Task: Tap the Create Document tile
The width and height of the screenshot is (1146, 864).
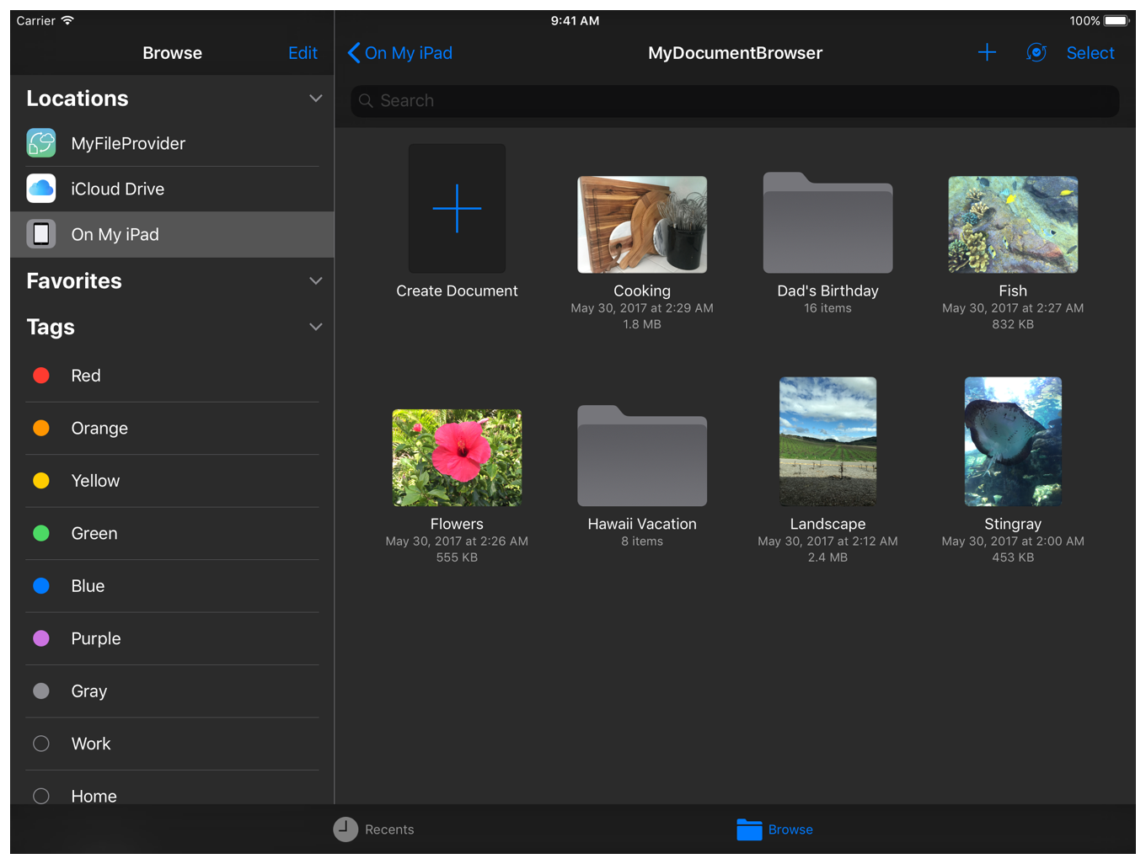Action: tap(457, 208)
